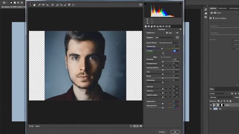Click the Отмена (Cancel) button
The width and height of the screenshot is (239, 134).
(162, 132)
